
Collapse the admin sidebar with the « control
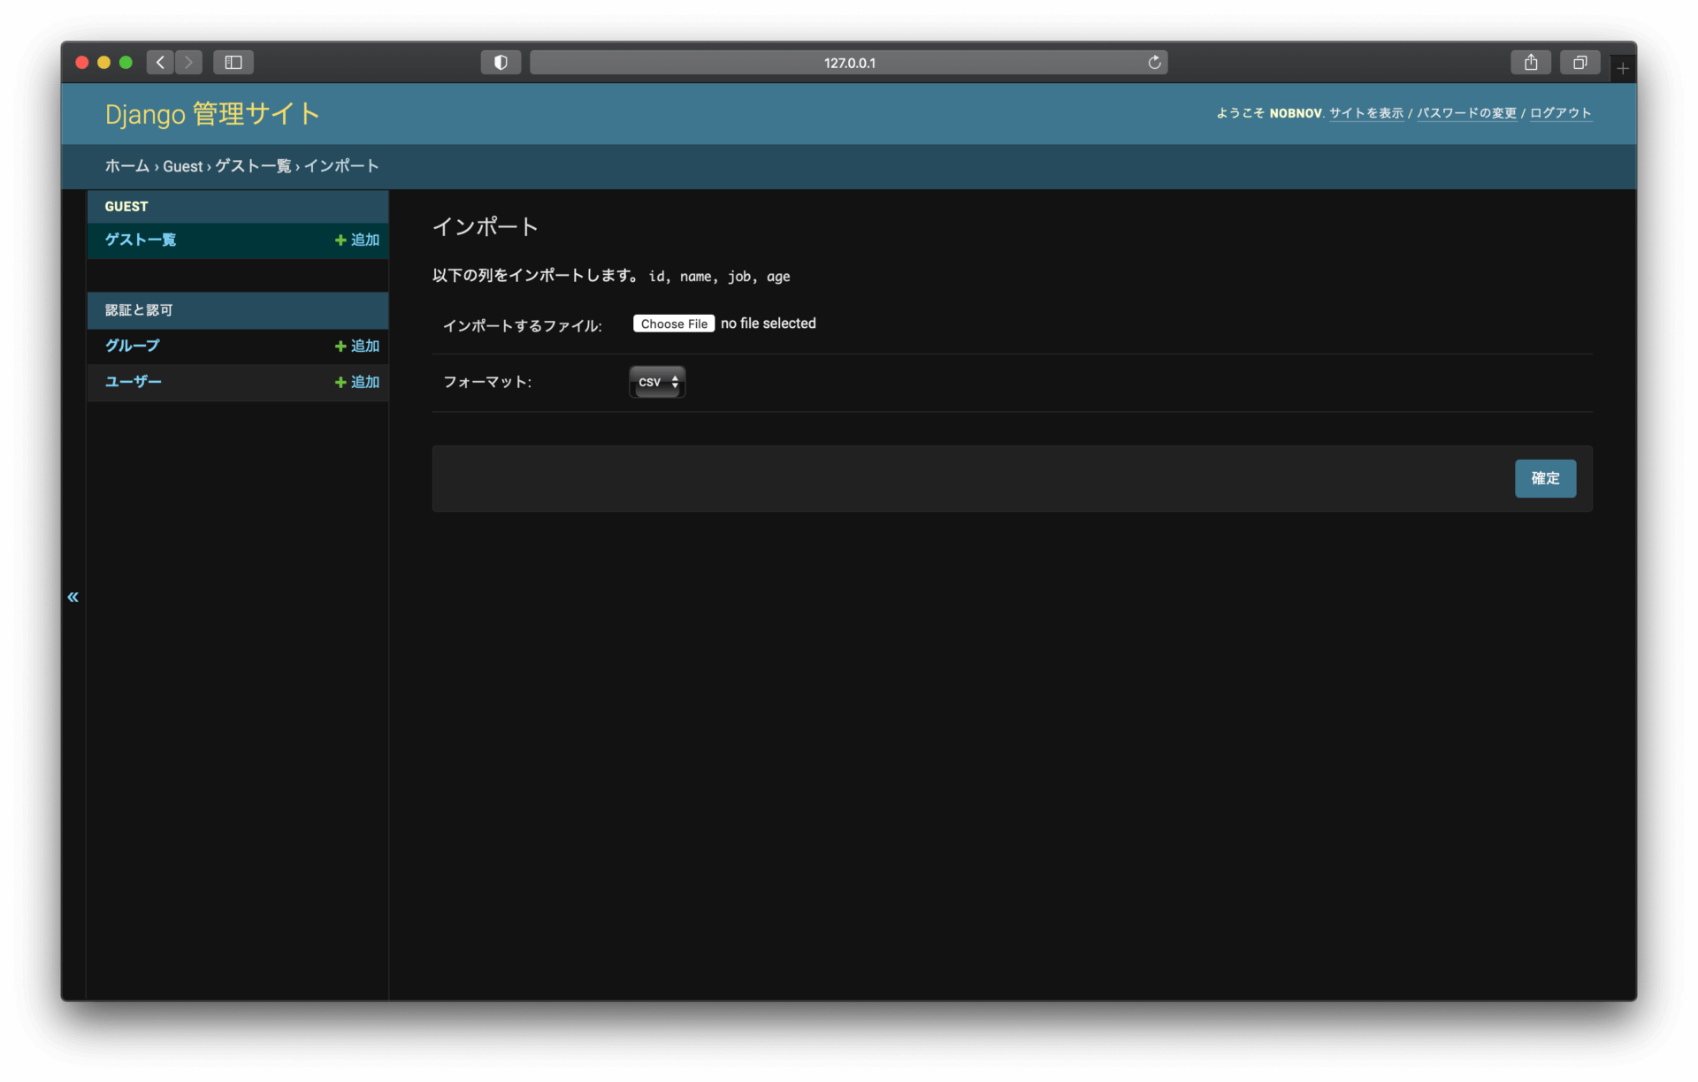pos(73,598)
